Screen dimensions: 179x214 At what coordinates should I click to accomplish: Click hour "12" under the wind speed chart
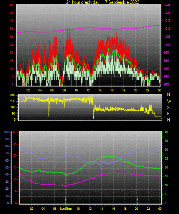(x=88, y=90)
